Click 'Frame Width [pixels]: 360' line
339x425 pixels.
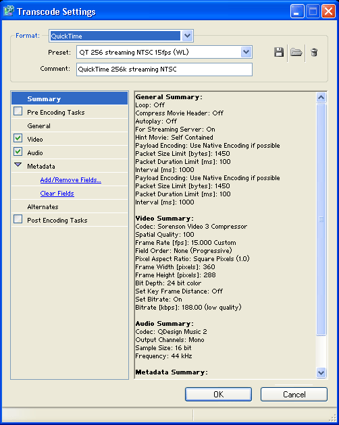click(176, 267)
